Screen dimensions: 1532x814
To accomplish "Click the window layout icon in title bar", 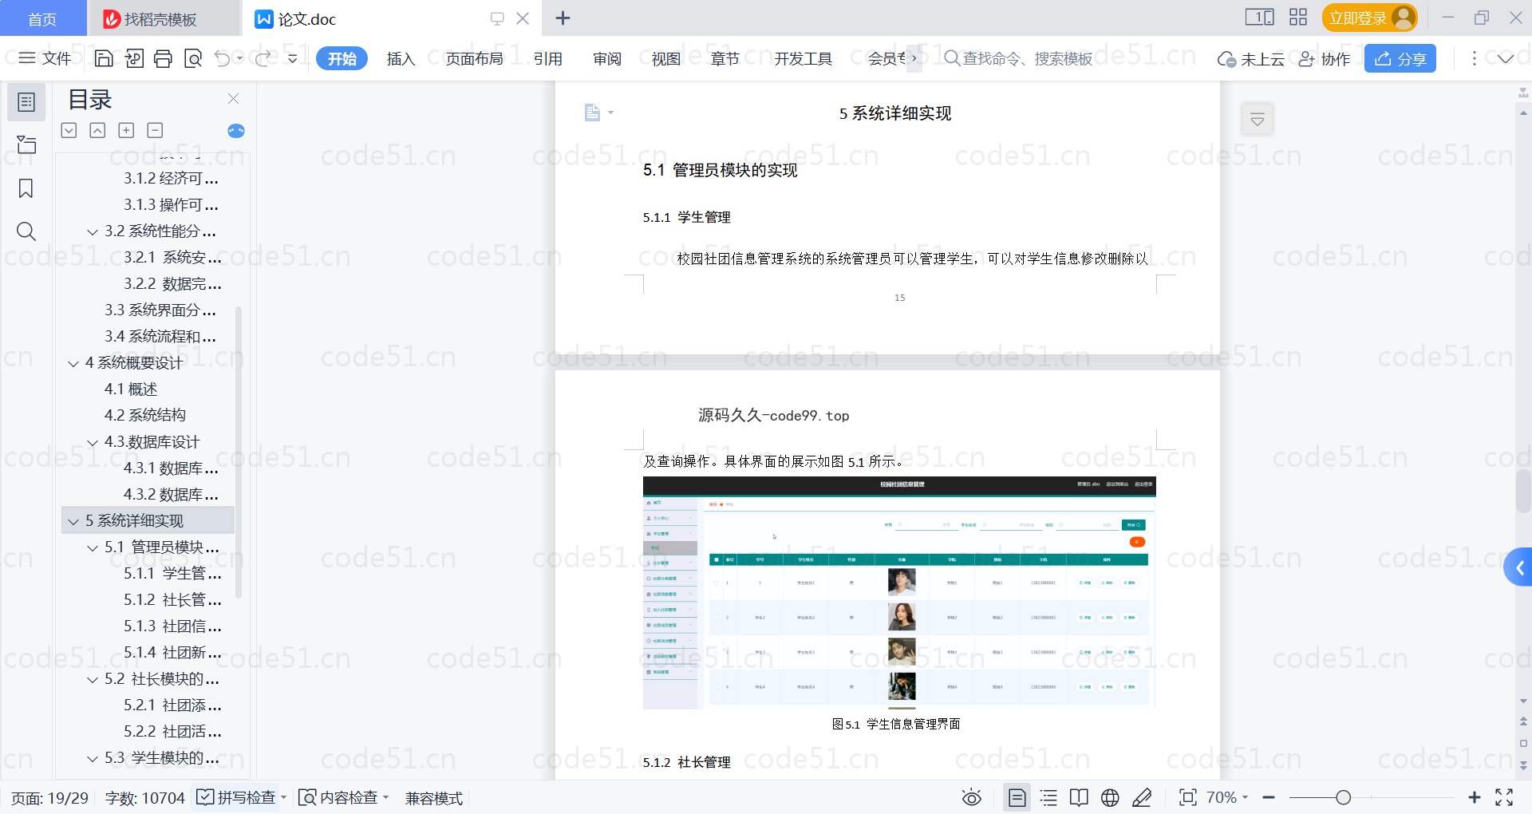I will (1259, 18).
